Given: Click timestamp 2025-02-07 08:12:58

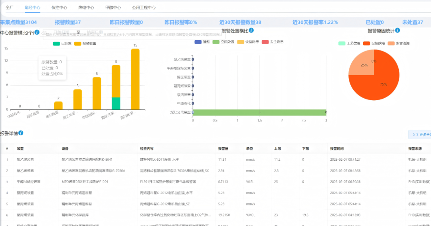Looking at the screenshot, I should coord(345,171).
